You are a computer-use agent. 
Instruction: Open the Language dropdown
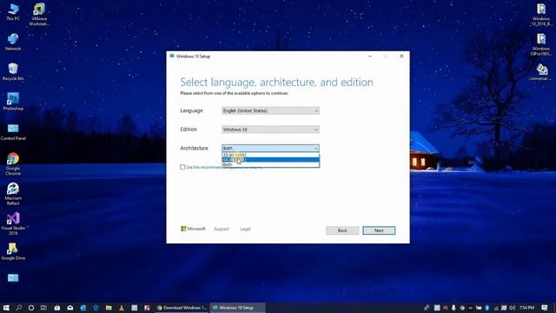pyautogui.click(x=270, y=110)
